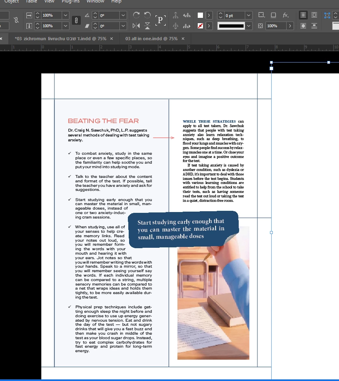Click the Scale X percentage stepper arrows
This screenshot has height=381, width=339.
[37, 15]
